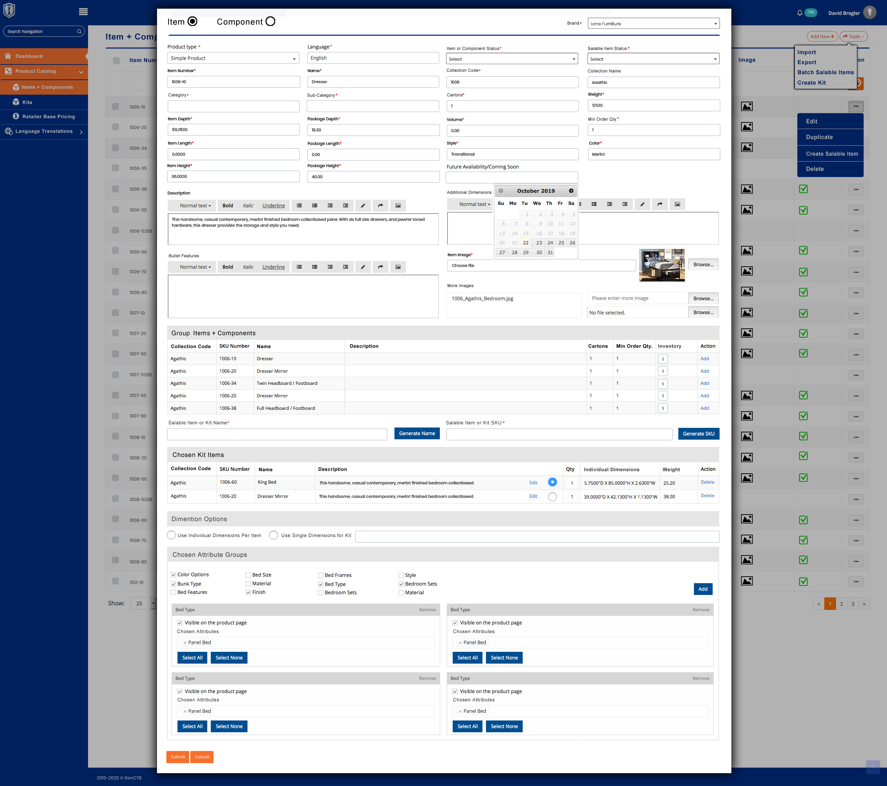This screenshot has width=887, height=786.
Task: Open the ellipsis menu for row 1006-38
Action: [856, 189]
